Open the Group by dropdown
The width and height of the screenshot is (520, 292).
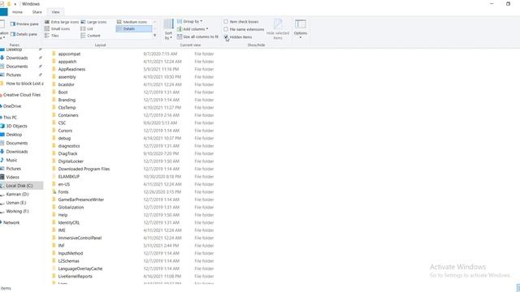pos(189,22)
